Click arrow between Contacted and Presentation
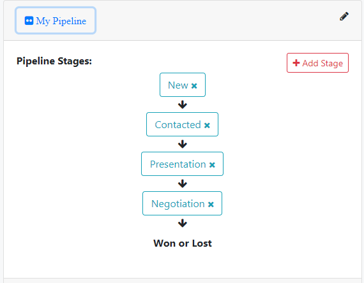Image resolution: width=364 pixels, height=283 pixels. click(183, 144)
